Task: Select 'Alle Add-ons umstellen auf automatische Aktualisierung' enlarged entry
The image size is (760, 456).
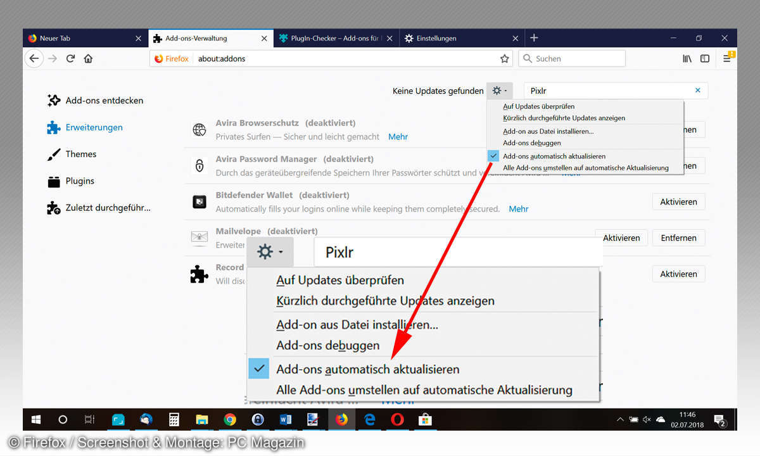Action: (423, 390)
